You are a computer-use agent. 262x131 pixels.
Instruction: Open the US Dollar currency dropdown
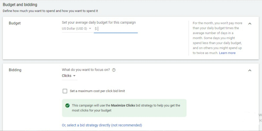pos(77,29)
